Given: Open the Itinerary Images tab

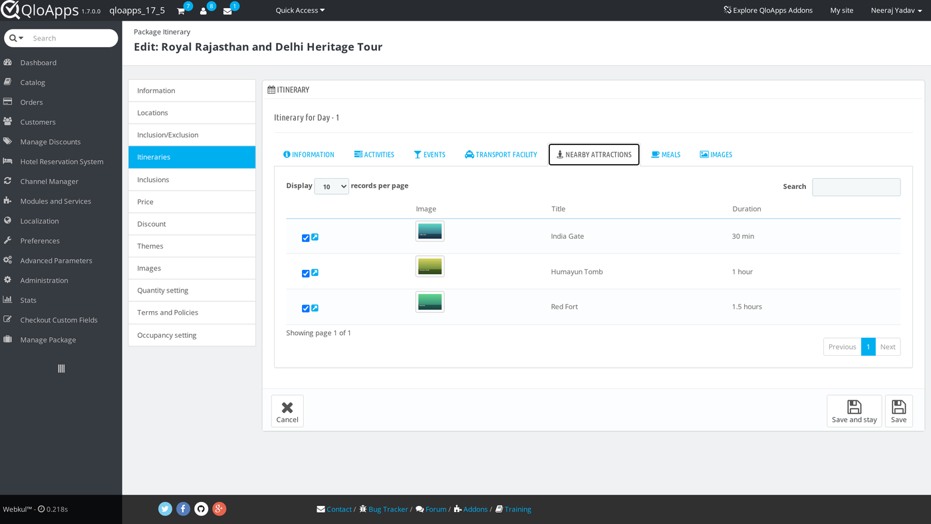Looking at the screenshot, I should point(716,155).
